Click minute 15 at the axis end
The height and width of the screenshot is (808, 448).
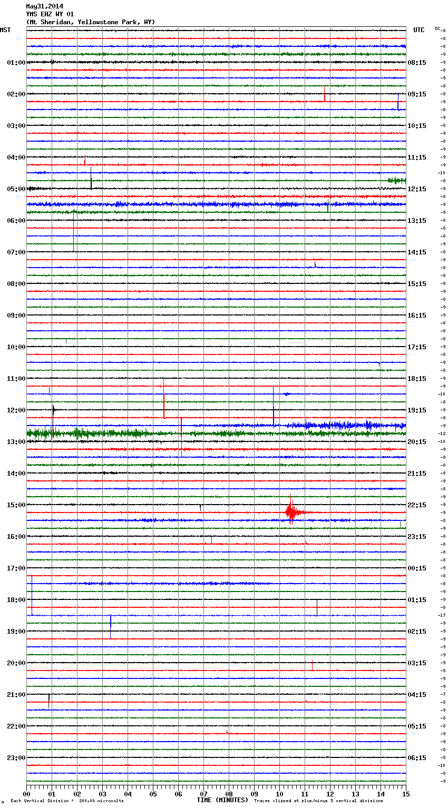pyautogui.click(x=405, y=794)
